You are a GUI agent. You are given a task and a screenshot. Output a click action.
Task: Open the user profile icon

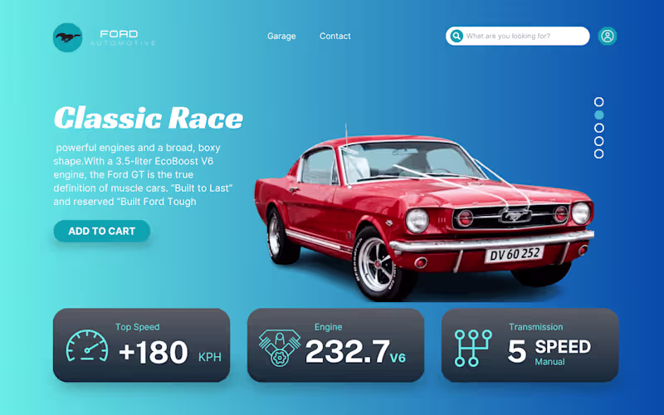click(608, 36)
